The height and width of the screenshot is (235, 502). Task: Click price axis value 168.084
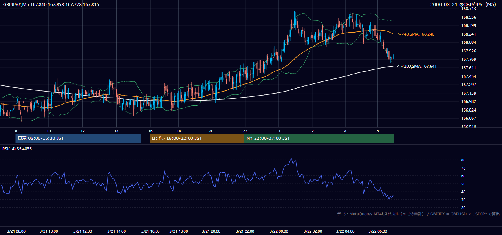point(469,42)
